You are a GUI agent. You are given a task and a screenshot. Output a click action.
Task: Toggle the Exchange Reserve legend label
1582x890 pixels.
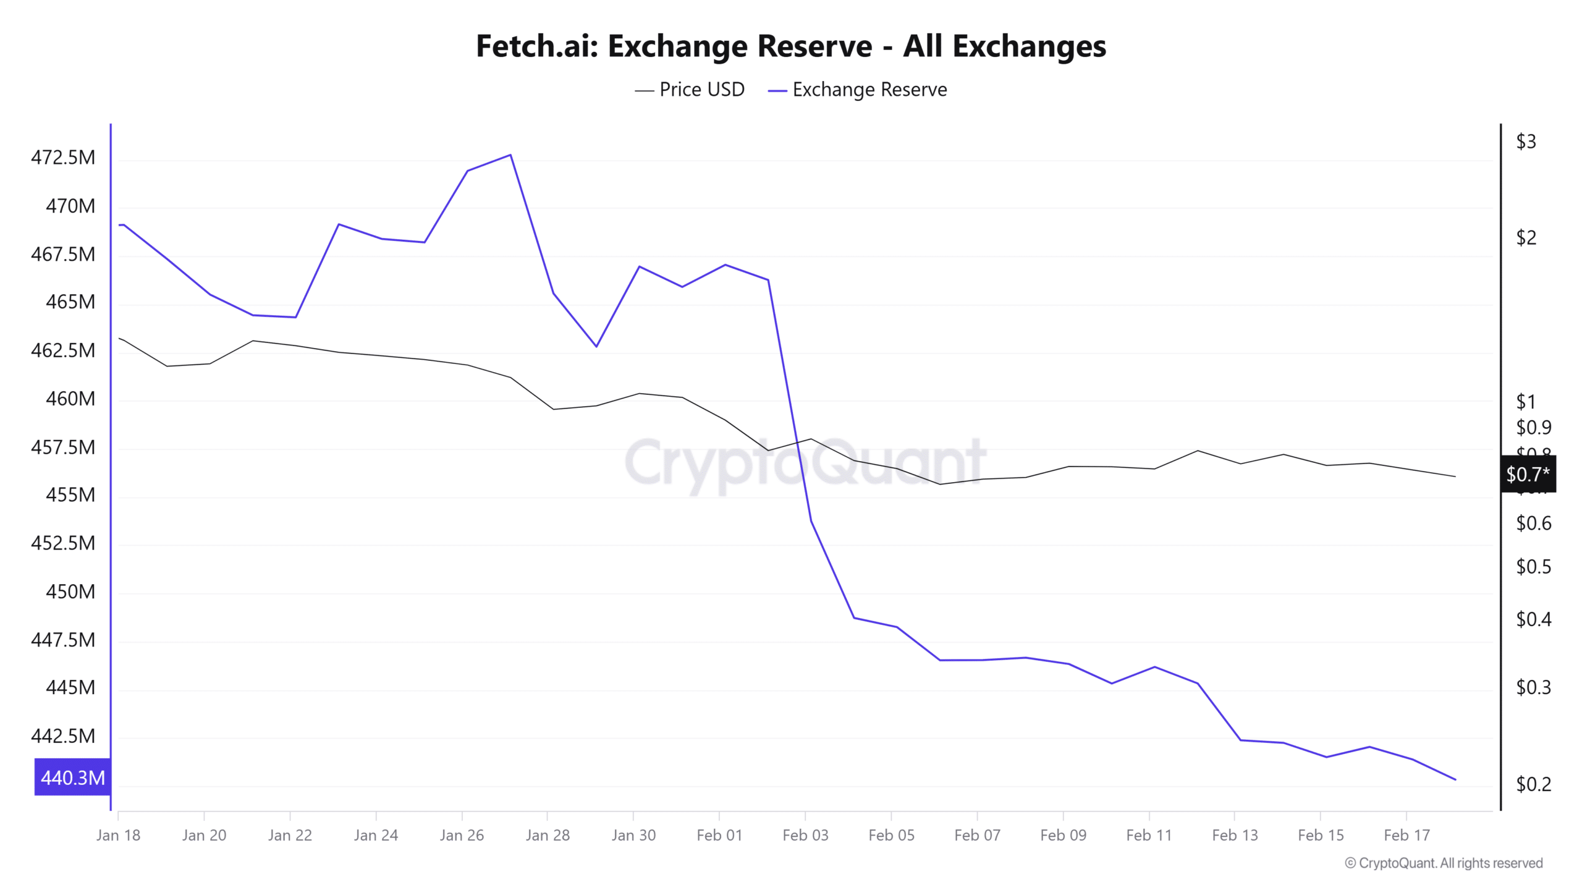pyautogui.click(x=869, y=90)
